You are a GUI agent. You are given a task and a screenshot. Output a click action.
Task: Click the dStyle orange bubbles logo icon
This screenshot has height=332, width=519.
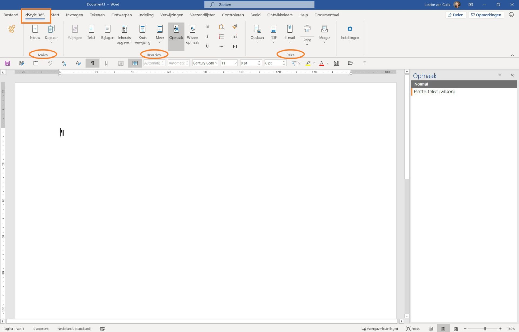coord(11,29)
